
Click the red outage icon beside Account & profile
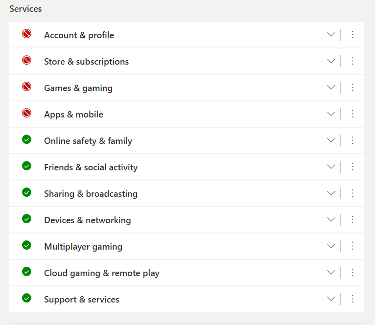(x=26, y=34)
